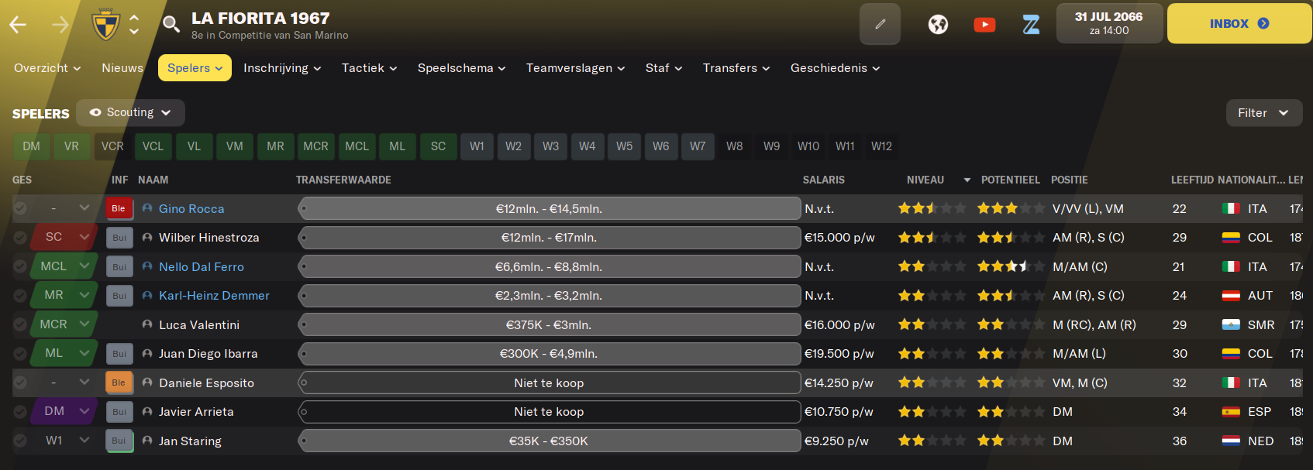Open the Tactiek menu
Image resolution: width=1313 pixels, height=470 pixels.
pos(369,68)
